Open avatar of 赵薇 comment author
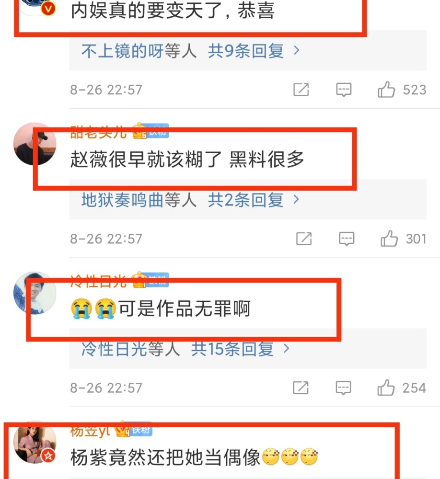The width and height of the screenshot is (440, 479). click(35, 144)
